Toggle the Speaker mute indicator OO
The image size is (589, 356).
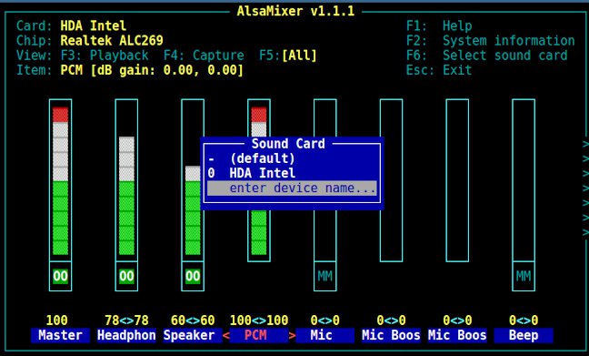tap(193, 276)
